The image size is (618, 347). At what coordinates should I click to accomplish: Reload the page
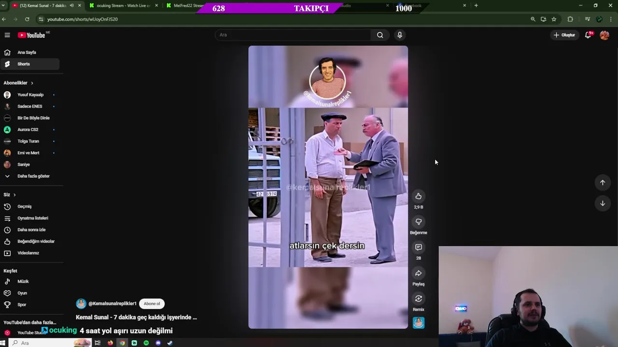(x=27, y=19)
